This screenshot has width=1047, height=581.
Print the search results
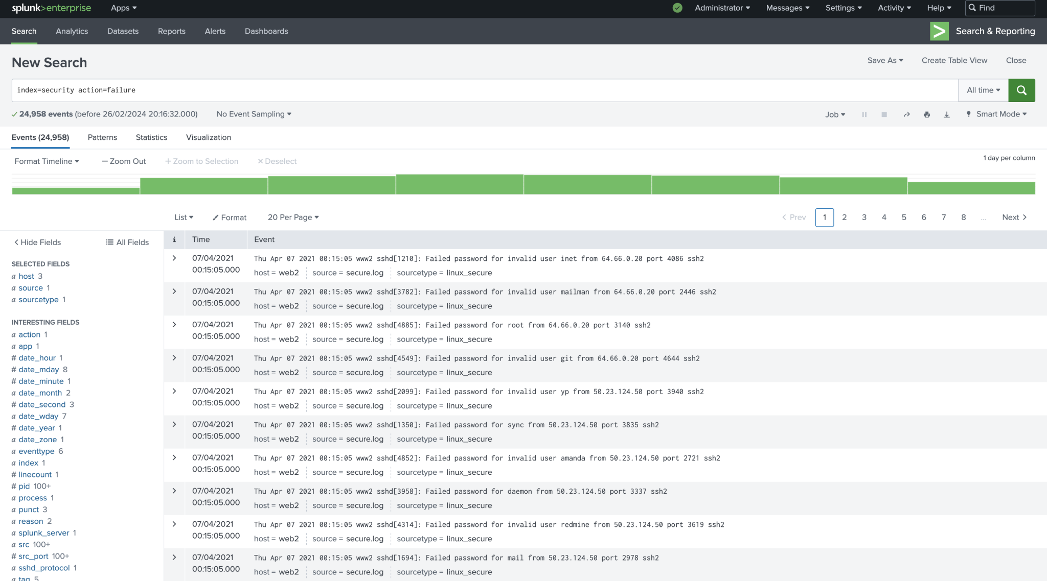pos(927,114)
